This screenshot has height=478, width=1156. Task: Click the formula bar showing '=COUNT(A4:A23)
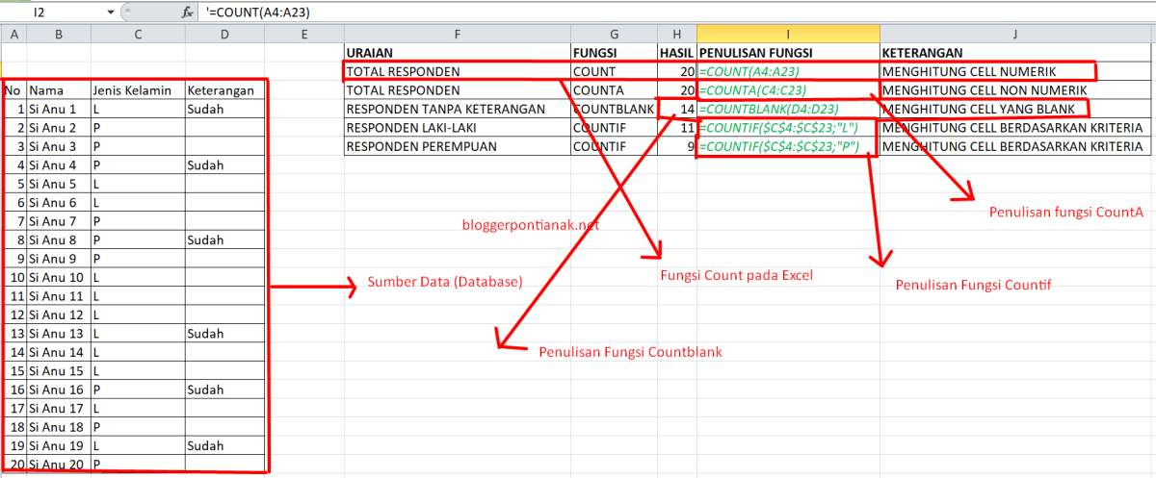[677, 13]
